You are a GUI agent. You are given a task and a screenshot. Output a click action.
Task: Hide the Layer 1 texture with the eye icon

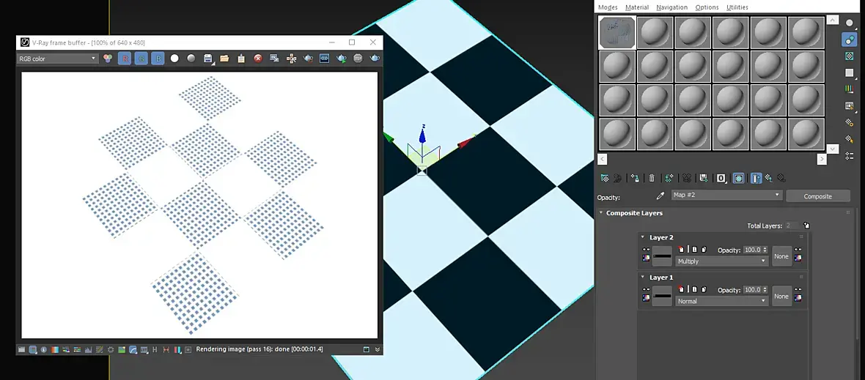[x=646, y=289]
